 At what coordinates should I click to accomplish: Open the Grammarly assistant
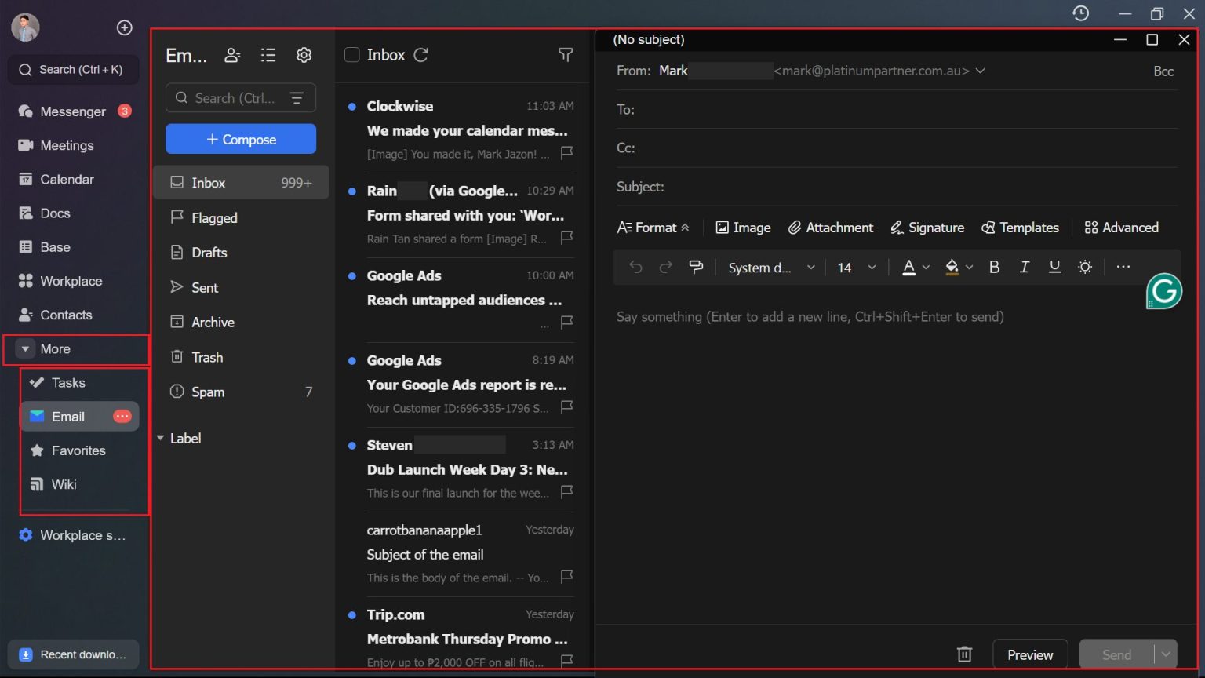[x=1163, y=290]
